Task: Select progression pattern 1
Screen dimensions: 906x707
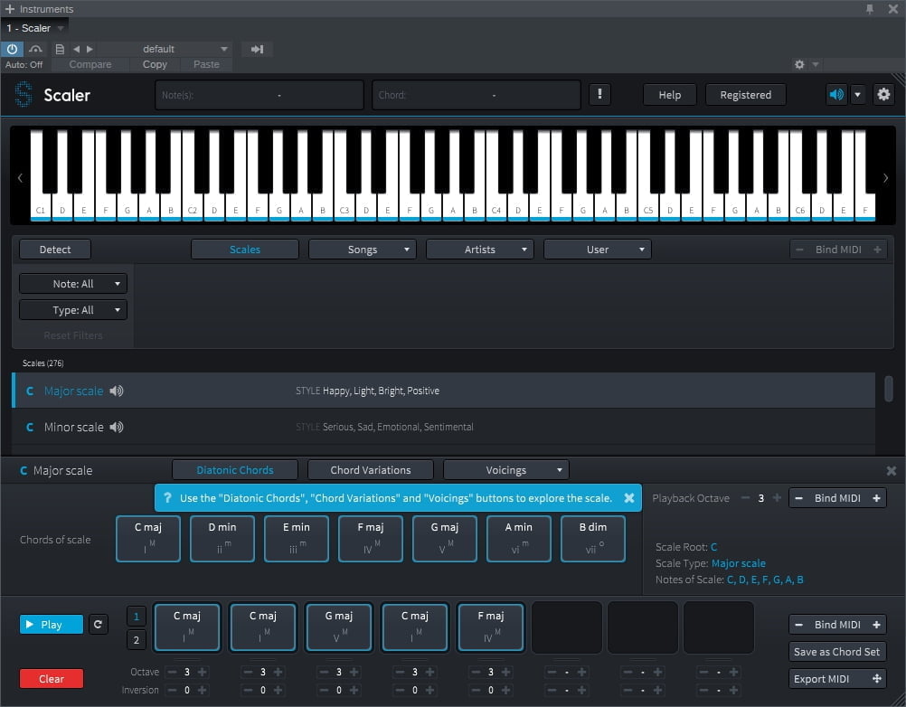Action: click(137, 617)
